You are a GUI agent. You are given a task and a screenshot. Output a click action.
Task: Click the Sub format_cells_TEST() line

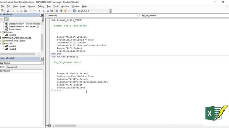[x=67, y=20]
